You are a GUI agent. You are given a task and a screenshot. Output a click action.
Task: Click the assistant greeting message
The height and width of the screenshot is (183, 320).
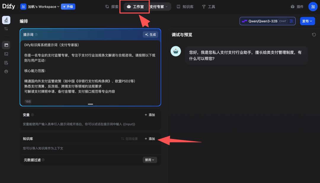click(x=246, y=55)
